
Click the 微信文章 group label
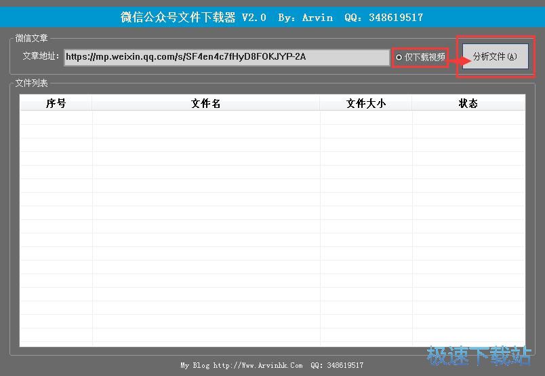(x=31, y=38)
